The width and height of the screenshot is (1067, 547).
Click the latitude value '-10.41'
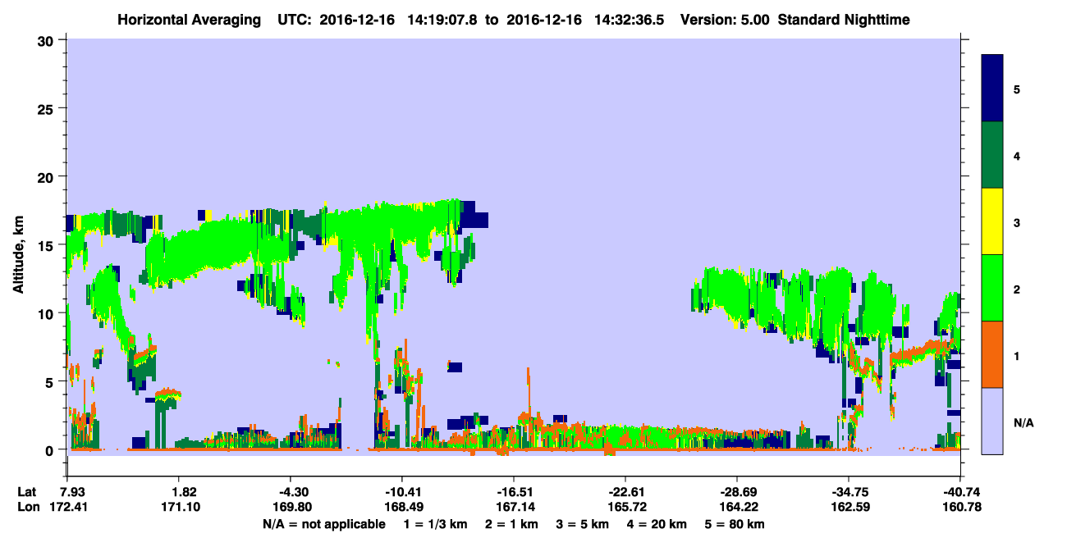402,492
